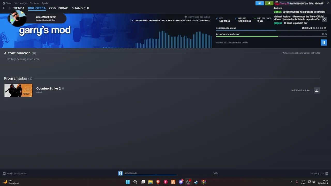Switch to the BIBLIOTECA tab
This screenshot has width=331, height=186.
37,8
